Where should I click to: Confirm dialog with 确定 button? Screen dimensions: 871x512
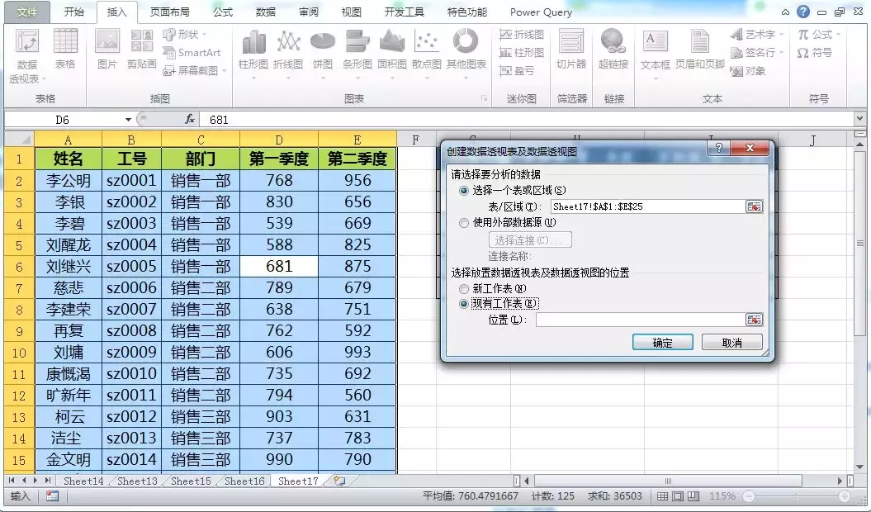pyautogui.click(x=663, y=343)
